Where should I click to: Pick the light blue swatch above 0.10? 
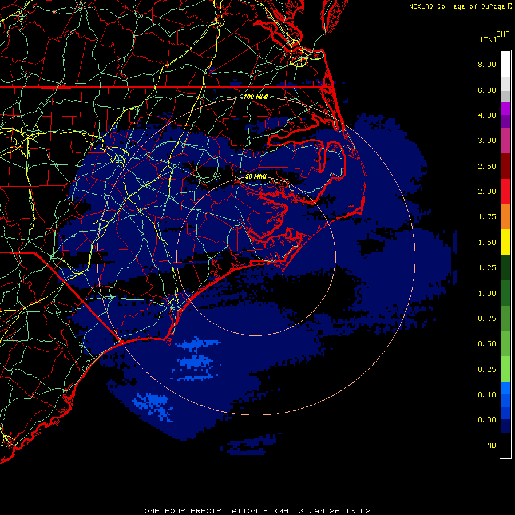coord(505,388)
